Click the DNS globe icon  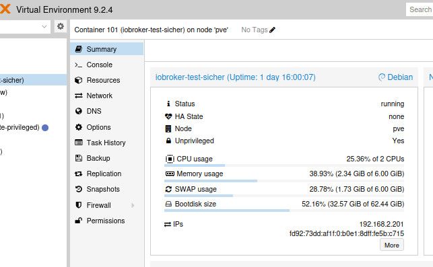78,111
